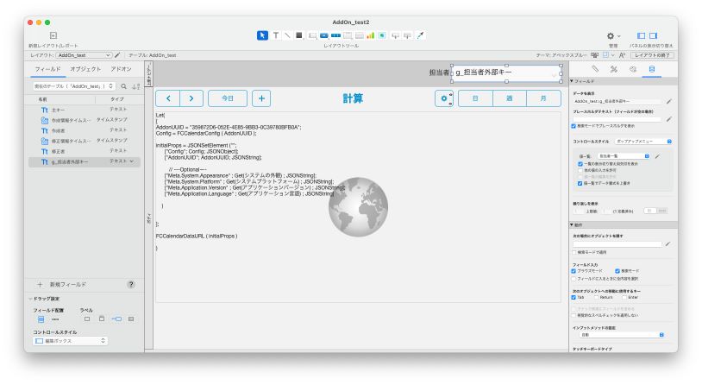This screenshot has height=385, width=702.
Task: Toggle override data formatting with value list
Action: (580, 183)
